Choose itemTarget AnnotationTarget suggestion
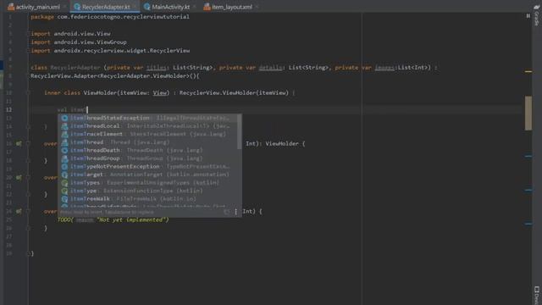The image size is (542, 305). tap(147, 175)
